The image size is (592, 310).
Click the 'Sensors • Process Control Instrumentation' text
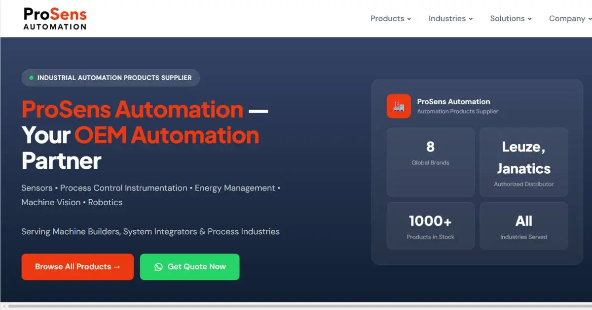pyautogui.click(x=105, y=188)
